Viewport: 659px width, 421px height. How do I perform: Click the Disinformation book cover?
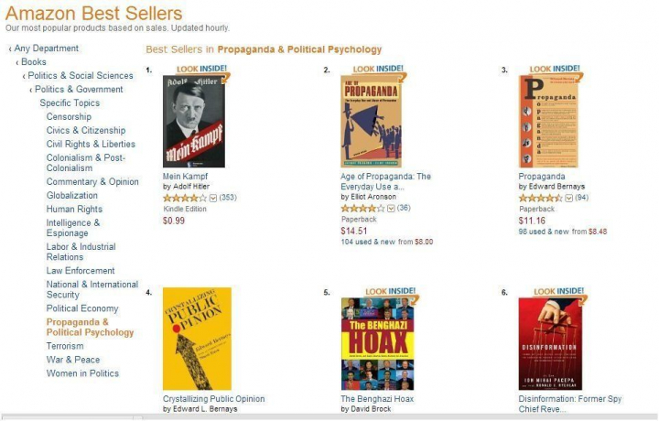pyautogui.click(x=549, y=343)
